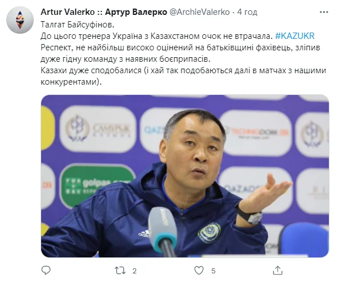
Task: Open the three-dot more options menu
Action: 324,12
